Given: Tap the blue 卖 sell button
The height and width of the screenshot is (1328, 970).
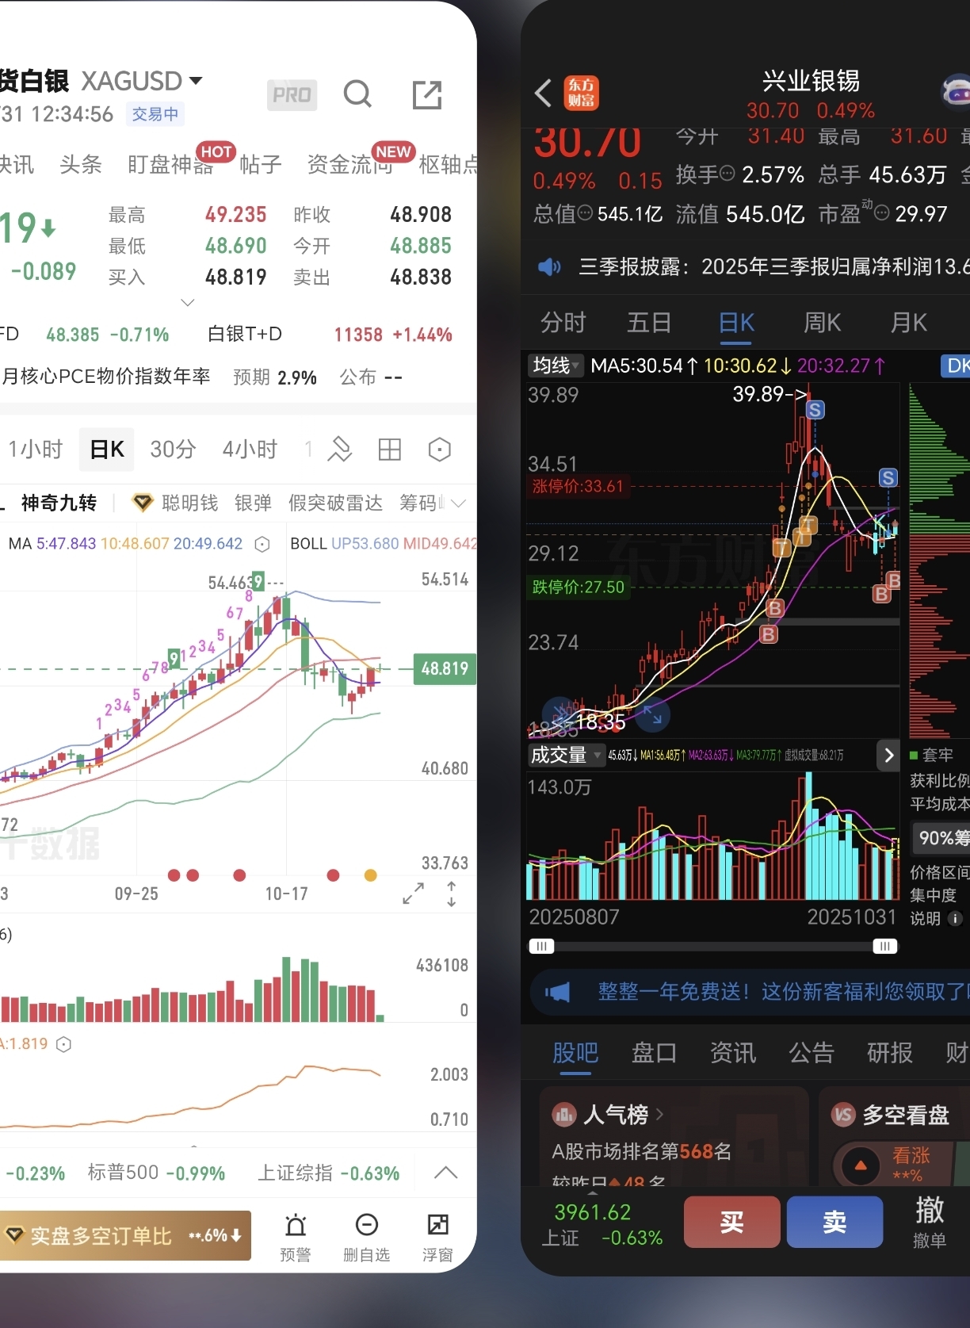Looking at the screenshot, I should pyautogui.click(x=835, y=1223).
